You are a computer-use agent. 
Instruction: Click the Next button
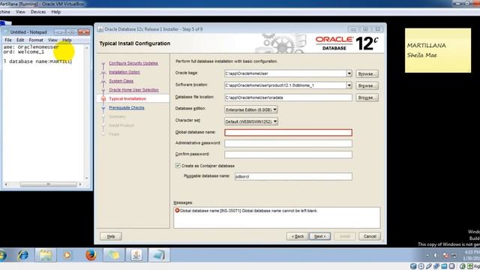click(x=319, y=236)
